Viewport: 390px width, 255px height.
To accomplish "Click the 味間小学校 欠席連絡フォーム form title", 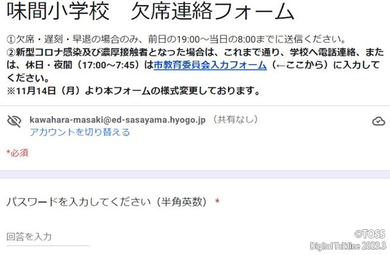I will point(151,12).
